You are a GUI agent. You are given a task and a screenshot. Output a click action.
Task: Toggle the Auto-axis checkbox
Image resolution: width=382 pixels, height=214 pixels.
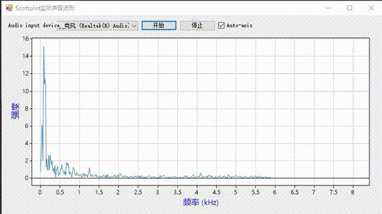[x=221, y=26]
